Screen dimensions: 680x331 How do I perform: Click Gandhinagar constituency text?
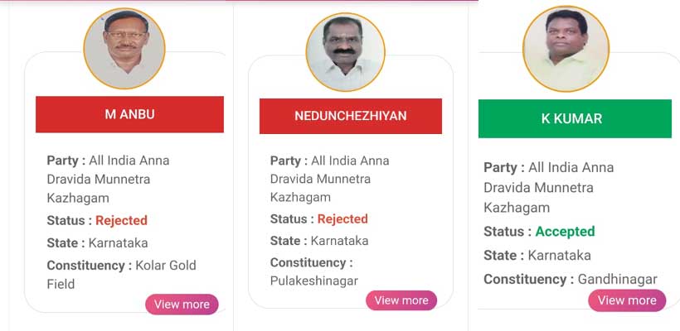coord(617,279)
